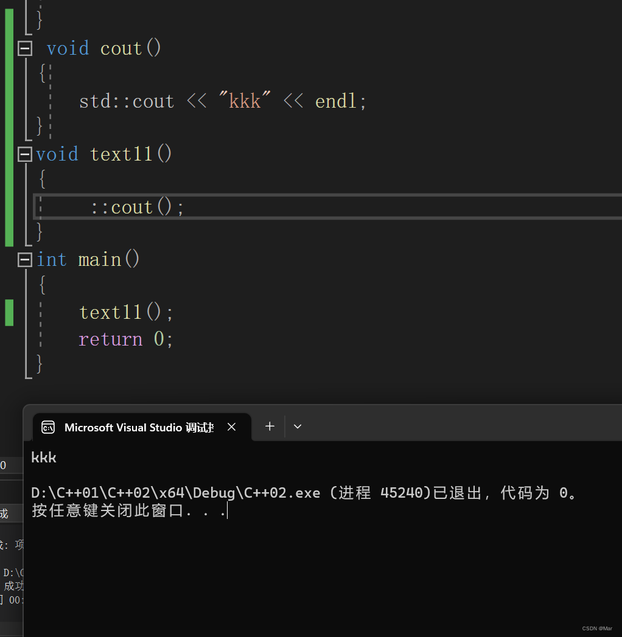
Task: Click the CSDN @Mar watermark
Action: click(596, 628)
